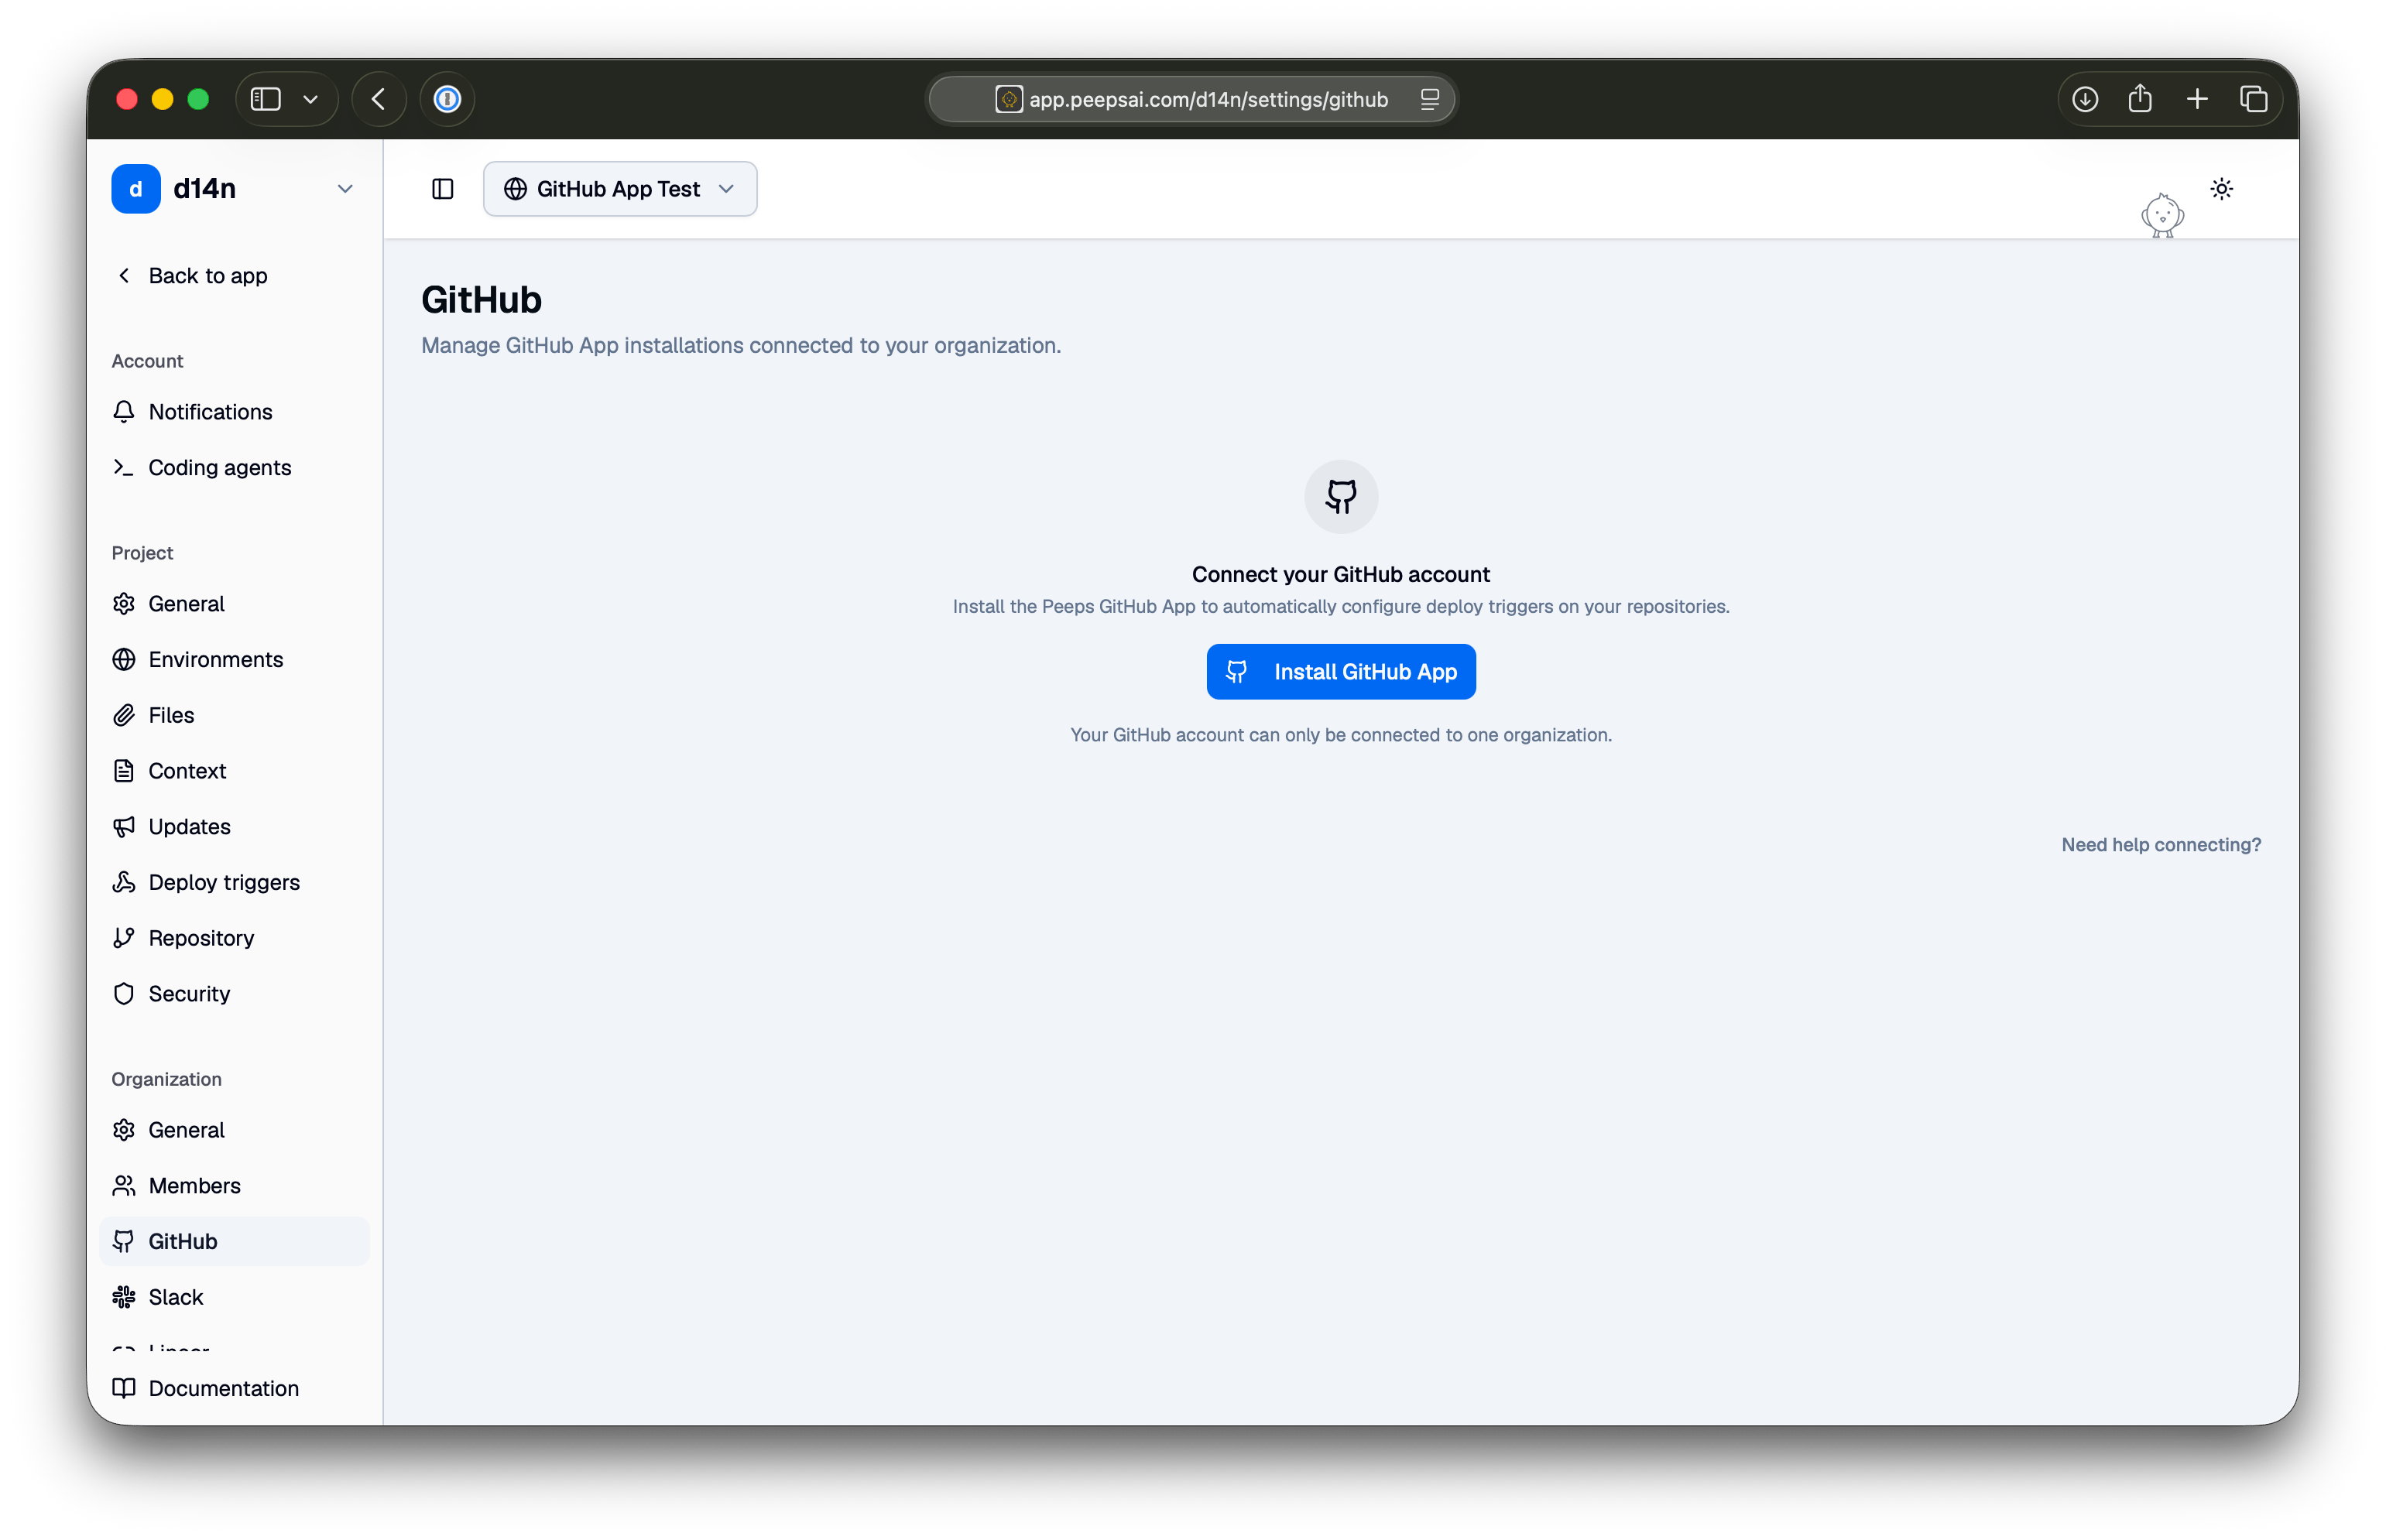Open Context settings
Screen dimensions: 2386x1540
tap(234, 770)
